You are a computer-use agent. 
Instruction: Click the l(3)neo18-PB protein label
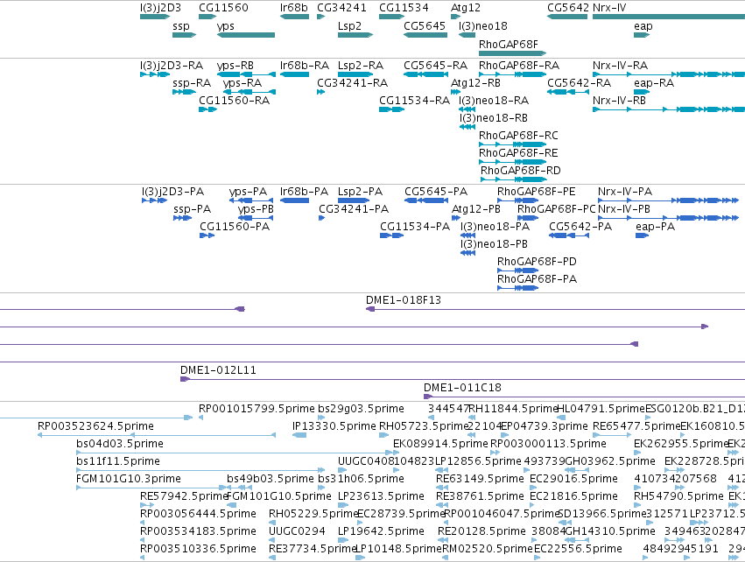tap(494, 243)
